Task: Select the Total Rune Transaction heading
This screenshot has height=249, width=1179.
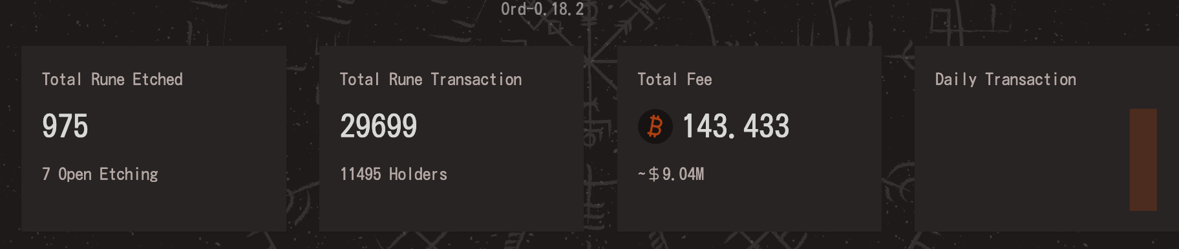Action: coord(430,79)
